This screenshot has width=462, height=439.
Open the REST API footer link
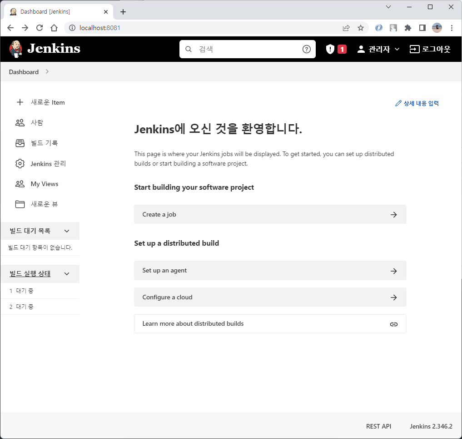click(378, 426)
